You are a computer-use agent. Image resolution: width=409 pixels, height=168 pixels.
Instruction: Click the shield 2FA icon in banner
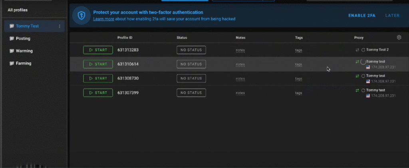[x=81, y=16]
